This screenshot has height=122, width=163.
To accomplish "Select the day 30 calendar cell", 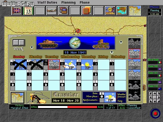I will [x=19, y=85].
